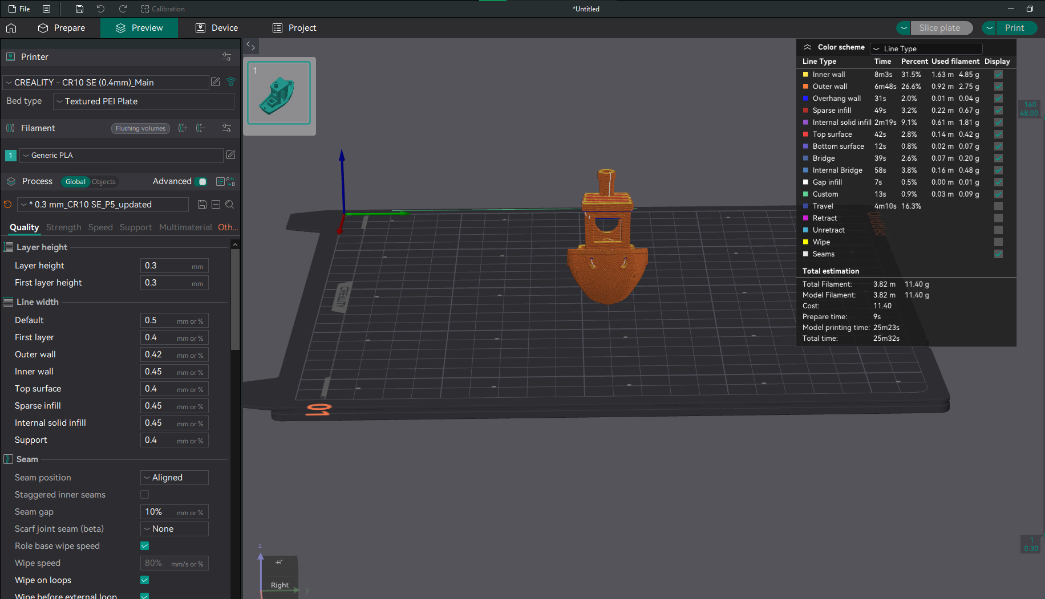Click the Redo icon in the toolbar
This screenshot has height=599, width=1045.
point(122,9)
